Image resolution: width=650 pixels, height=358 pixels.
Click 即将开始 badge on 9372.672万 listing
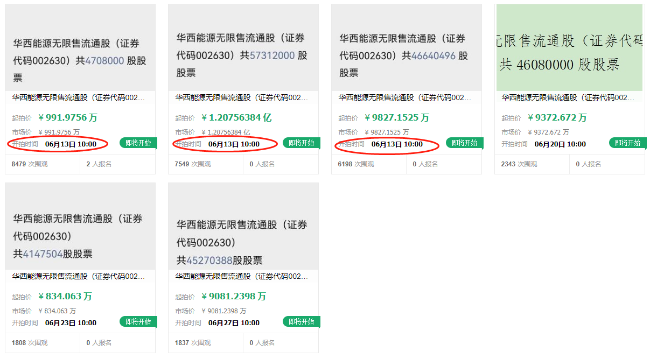627,143
